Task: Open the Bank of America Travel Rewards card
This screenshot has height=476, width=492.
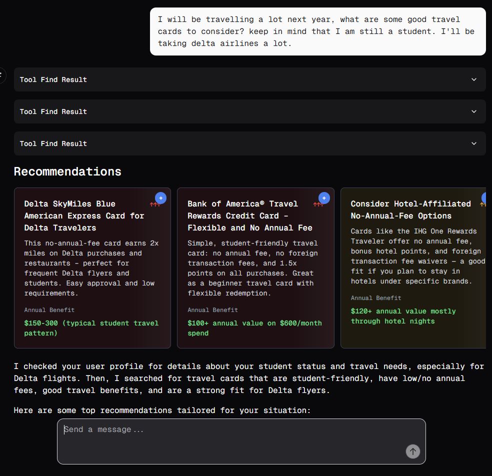Action: click(x=255, y=268)
